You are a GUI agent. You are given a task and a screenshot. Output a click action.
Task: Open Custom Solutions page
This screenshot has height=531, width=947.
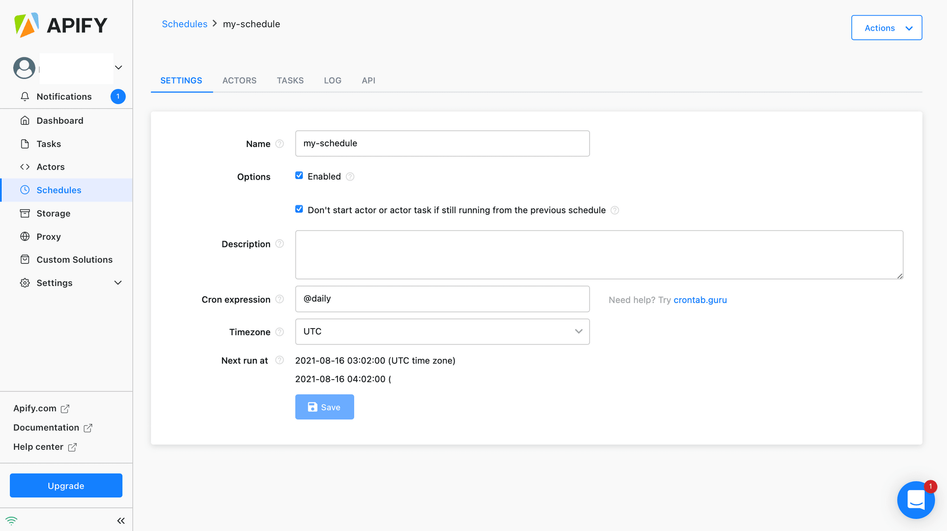(66, 260)
